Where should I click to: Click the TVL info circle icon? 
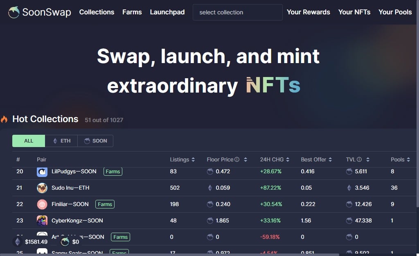(x=360, y=159)
